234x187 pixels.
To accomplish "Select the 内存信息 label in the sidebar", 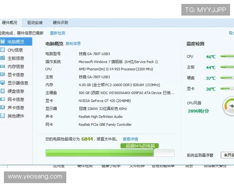I will coord(16,67).
